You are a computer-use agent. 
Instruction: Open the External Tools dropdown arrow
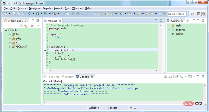58,14
